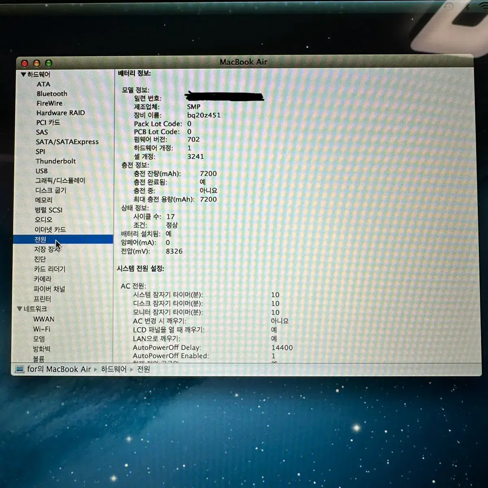
Task: Open the Bluetooth hardware entry
Action: [x=52, y=94]
